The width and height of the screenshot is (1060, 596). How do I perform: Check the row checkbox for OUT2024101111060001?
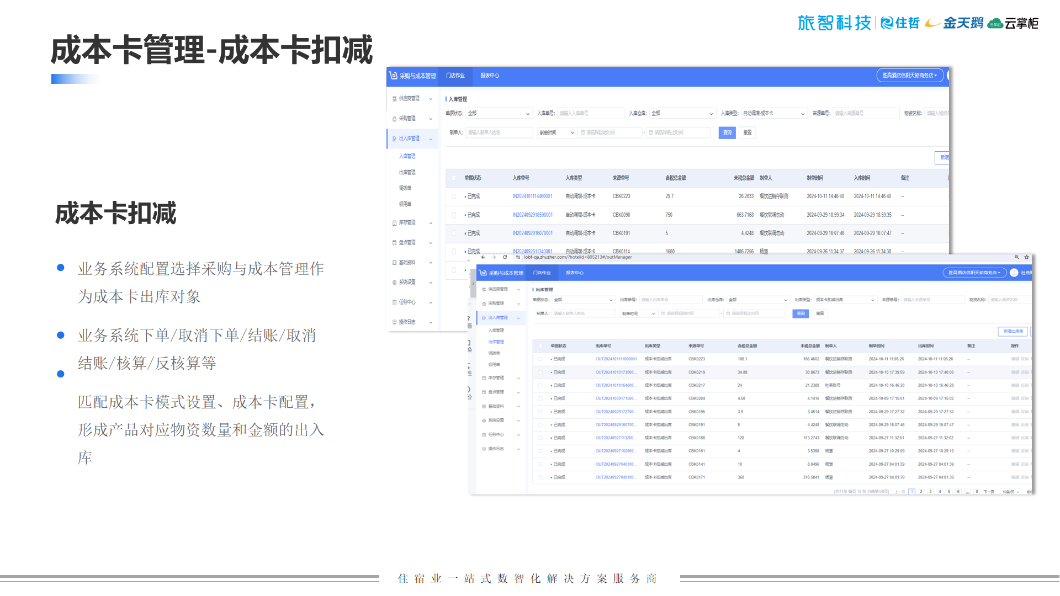(540, 359)
